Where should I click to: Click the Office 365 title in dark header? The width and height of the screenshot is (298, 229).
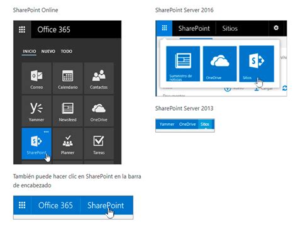tap(54, 30)
